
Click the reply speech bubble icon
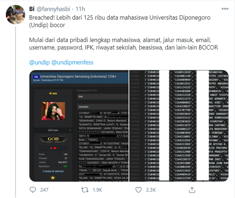[x=33, y=190]
